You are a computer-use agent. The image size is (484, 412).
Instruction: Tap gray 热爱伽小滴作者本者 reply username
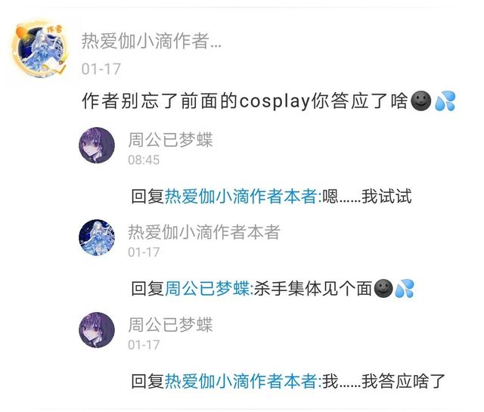point(204,232)
